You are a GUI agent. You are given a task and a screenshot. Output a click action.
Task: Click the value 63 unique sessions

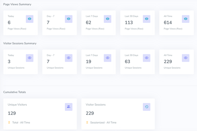pyautogui.click(x=127, y=62)
